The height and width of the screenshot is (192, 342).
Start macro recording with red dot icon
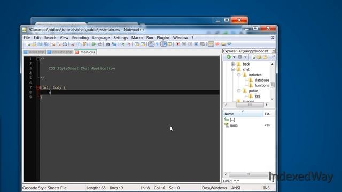[178, 44]
